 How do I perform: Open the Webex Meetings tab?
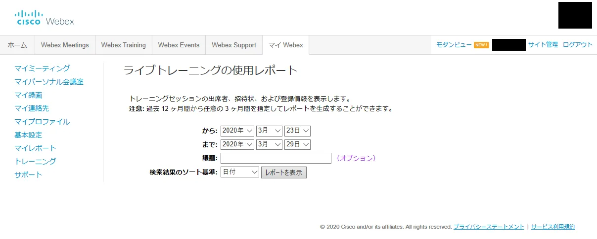click(x=65, y=45)
